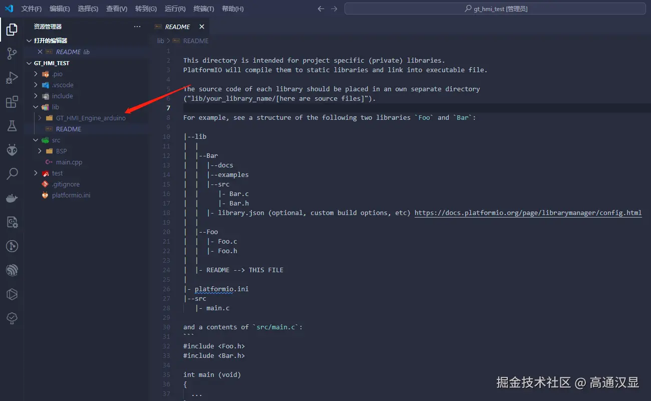Click 'platformio.ini' text on editor line 26
This screenshot has height=401, width=651.
[x=221, y=289]
